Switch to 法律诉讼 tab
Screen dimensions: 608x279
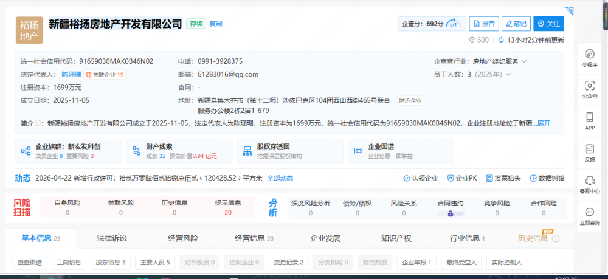(x=112, y=238)
